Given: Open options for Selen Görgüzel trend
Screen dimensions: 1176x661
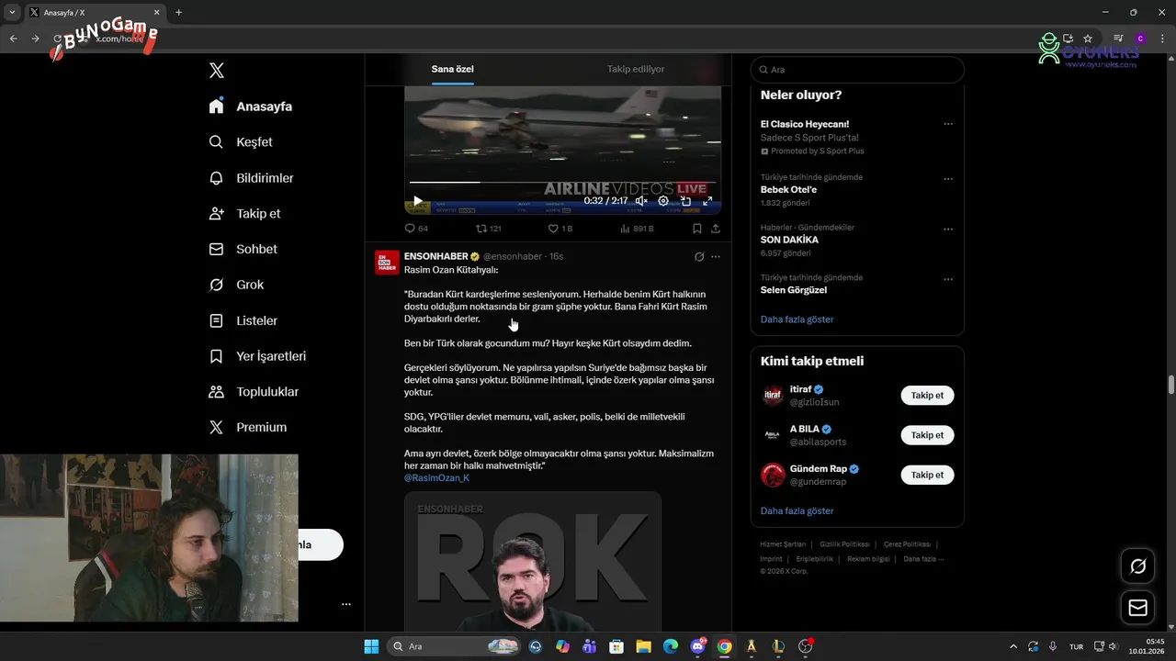Looking at the screenshot, I should point(948,279).
